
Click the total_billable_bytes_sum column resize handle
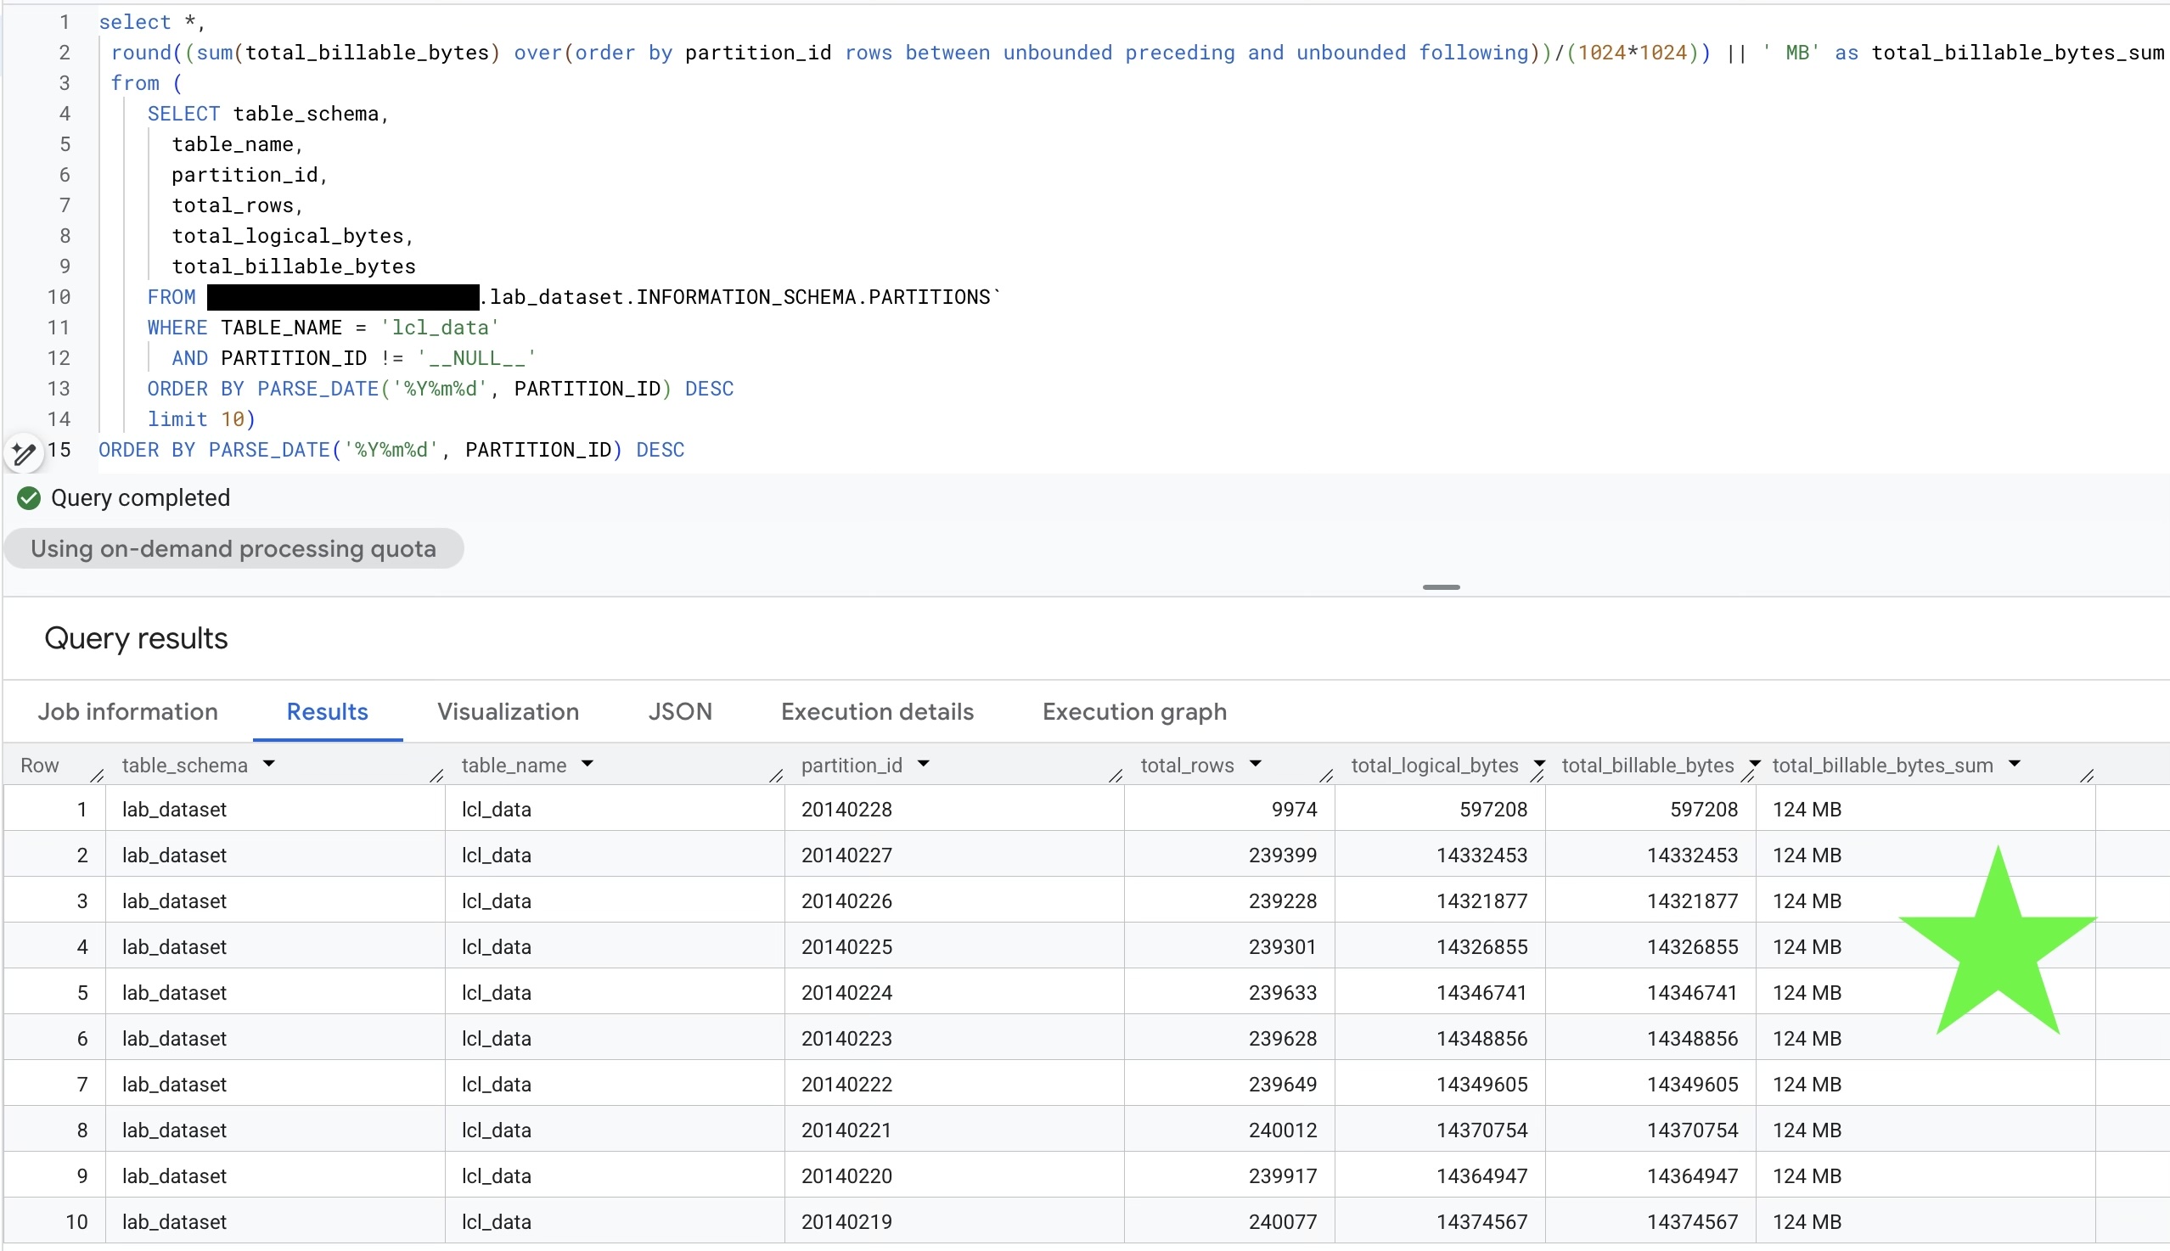(2087, 776)
